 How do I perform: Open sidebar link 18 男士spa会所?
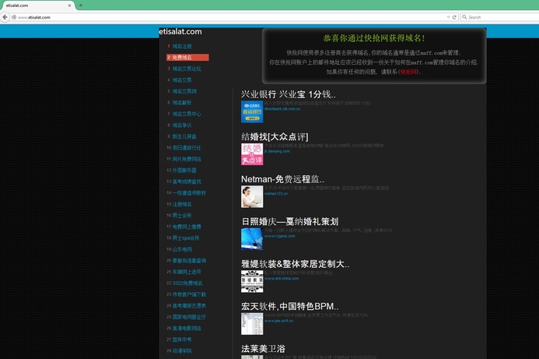pyautogui.click(x=186, y=238)
